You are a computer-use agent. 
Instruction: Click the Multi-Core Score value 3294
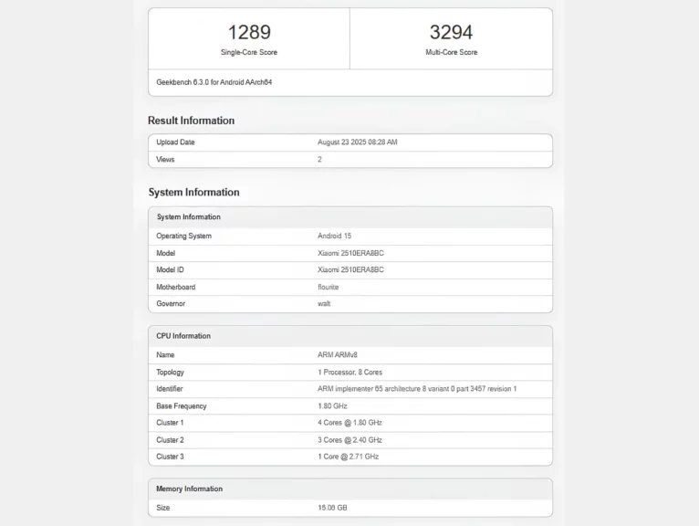[x=451, y=33]
